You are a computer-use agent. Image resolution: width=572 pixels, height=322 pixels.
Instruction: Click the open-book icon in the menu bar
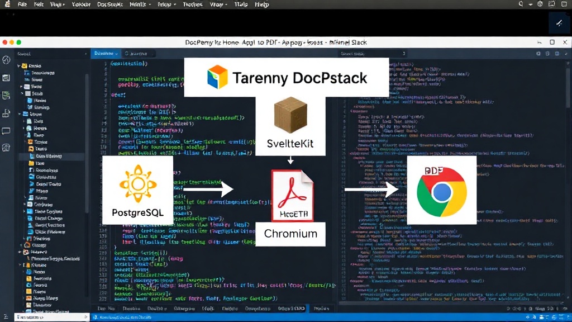(551, 4)
